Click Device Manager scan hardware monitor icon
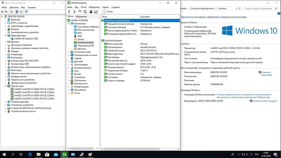The height and width of the screenshot is (158, 281). click(26, 12)
